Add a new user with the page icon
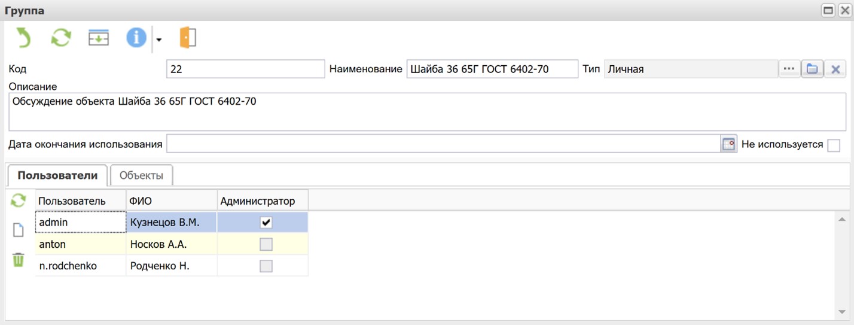Image resolution: width=854 pixels, height=325 pixels. (x=19, y=230)
